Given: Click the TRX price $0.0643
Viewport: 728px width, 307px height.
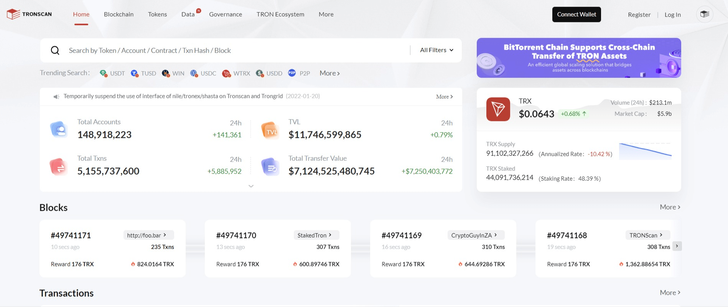Looking at the screenshot, I should click(537, 114).
